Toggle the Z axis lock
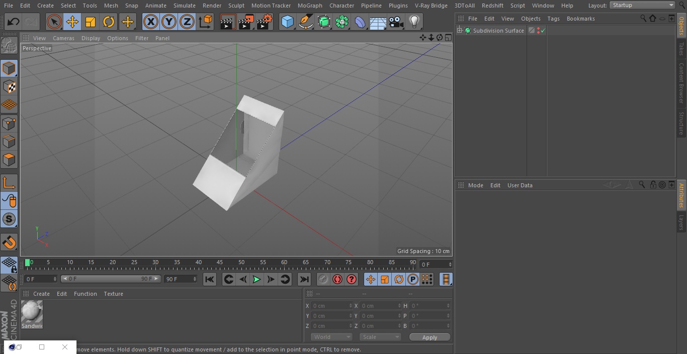The width and height of the screenshot is (687, 354). coord(187,22)
